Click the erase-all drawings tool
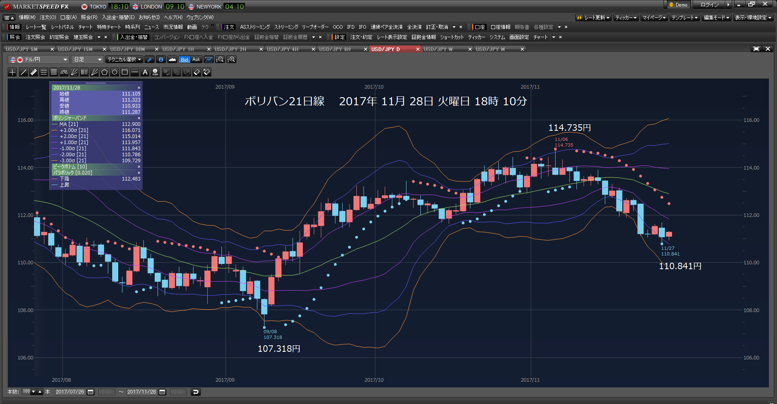Image resolution: width=777 pixels, height=404 pixels. pyautogui.click(x=207, y=72)
